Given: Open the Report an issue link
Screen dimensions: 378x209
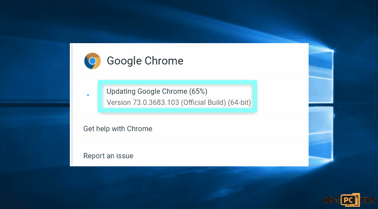Looking at the screenshot, I should [108, 156].
